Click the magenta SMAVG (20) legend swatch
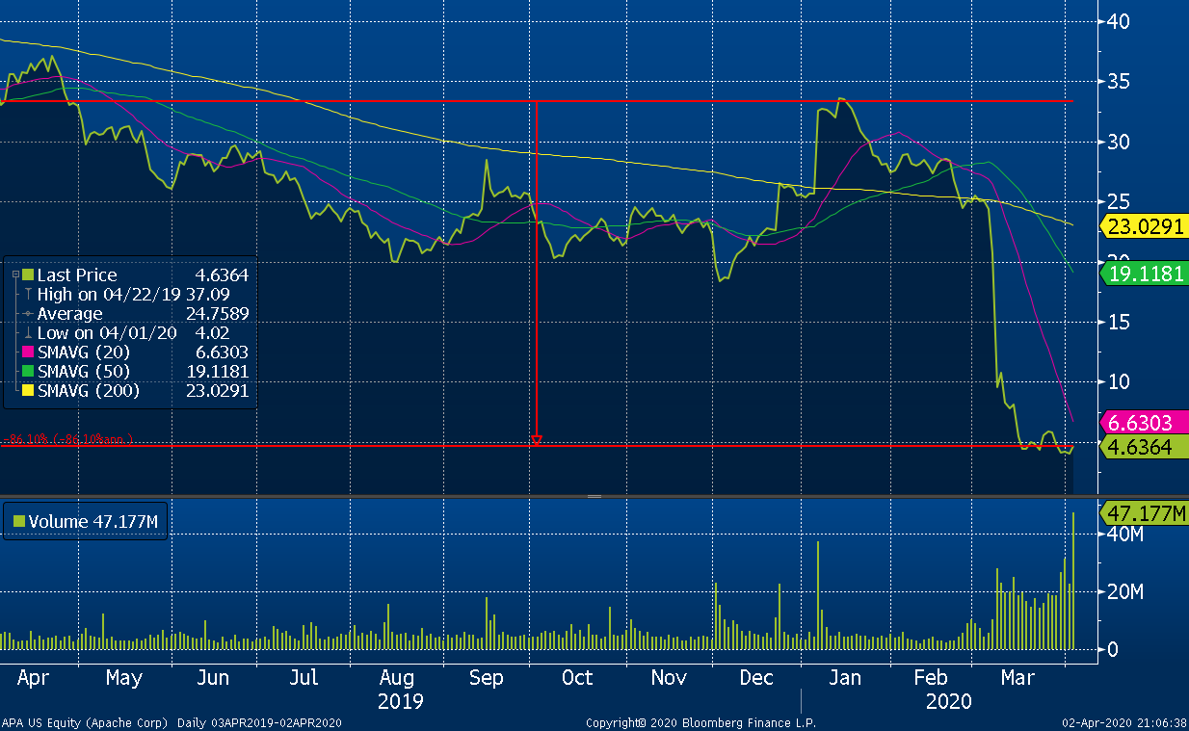This screenshot has width=1189, height=731. pos(28,352)
